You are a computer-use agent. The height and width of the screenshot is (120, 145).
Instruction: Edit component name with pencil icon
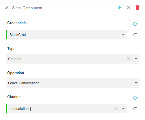tap(7, 7)
